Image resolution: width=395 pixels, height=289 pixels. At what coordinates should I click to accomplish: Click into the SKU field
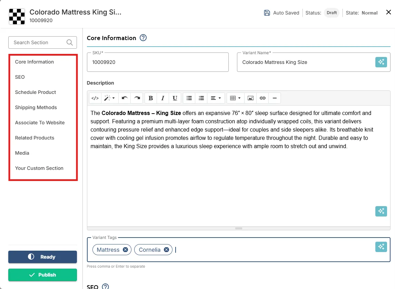click(158, 62)
